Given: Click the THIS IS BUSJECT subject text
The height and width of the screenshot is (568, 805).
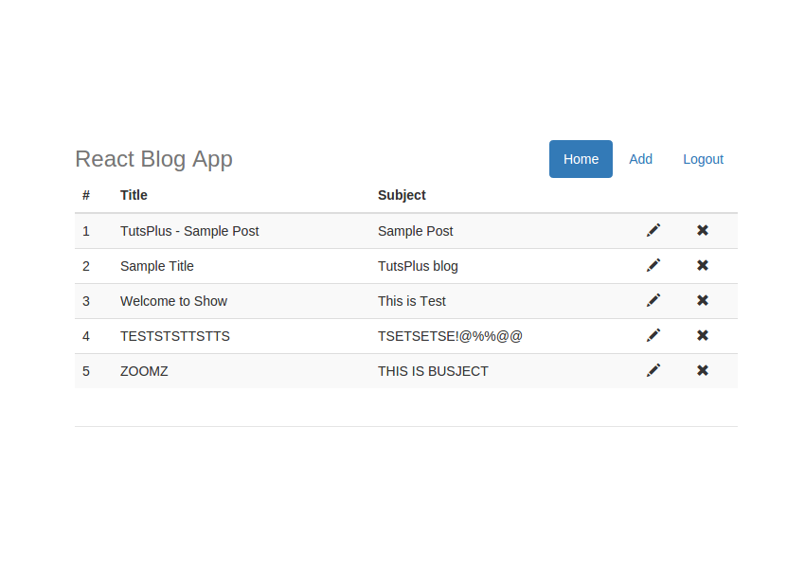Looking at the screenshot, I should click(433, 371).
